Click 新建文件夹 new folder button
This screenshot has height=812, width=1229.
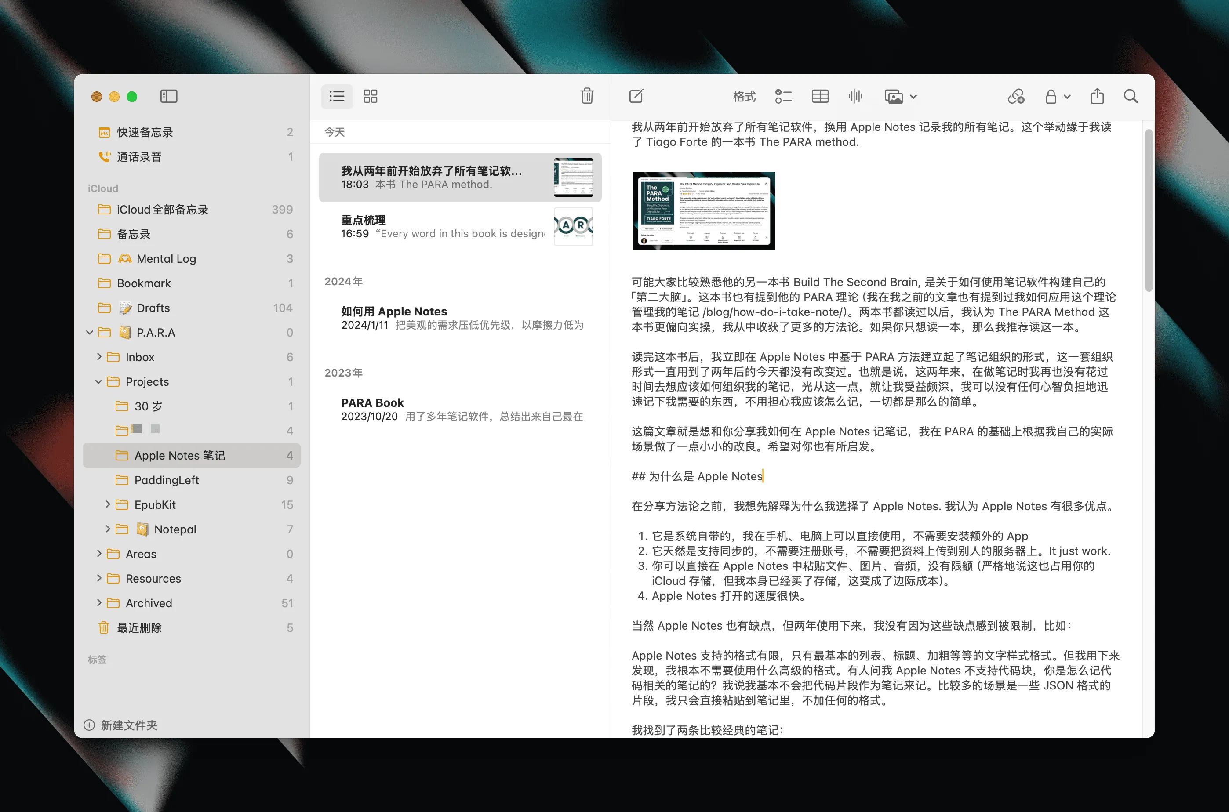click(x=121, y=725)
